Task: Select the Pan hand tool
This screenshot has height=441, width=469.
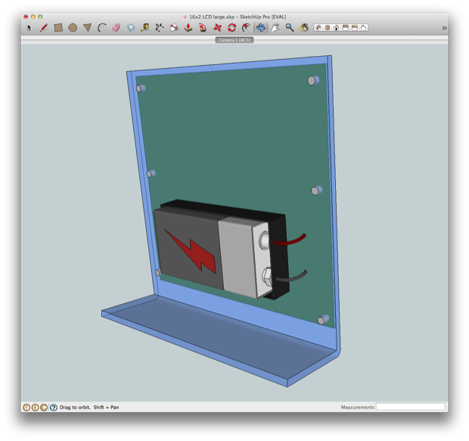Action: (x=275, y=28)
